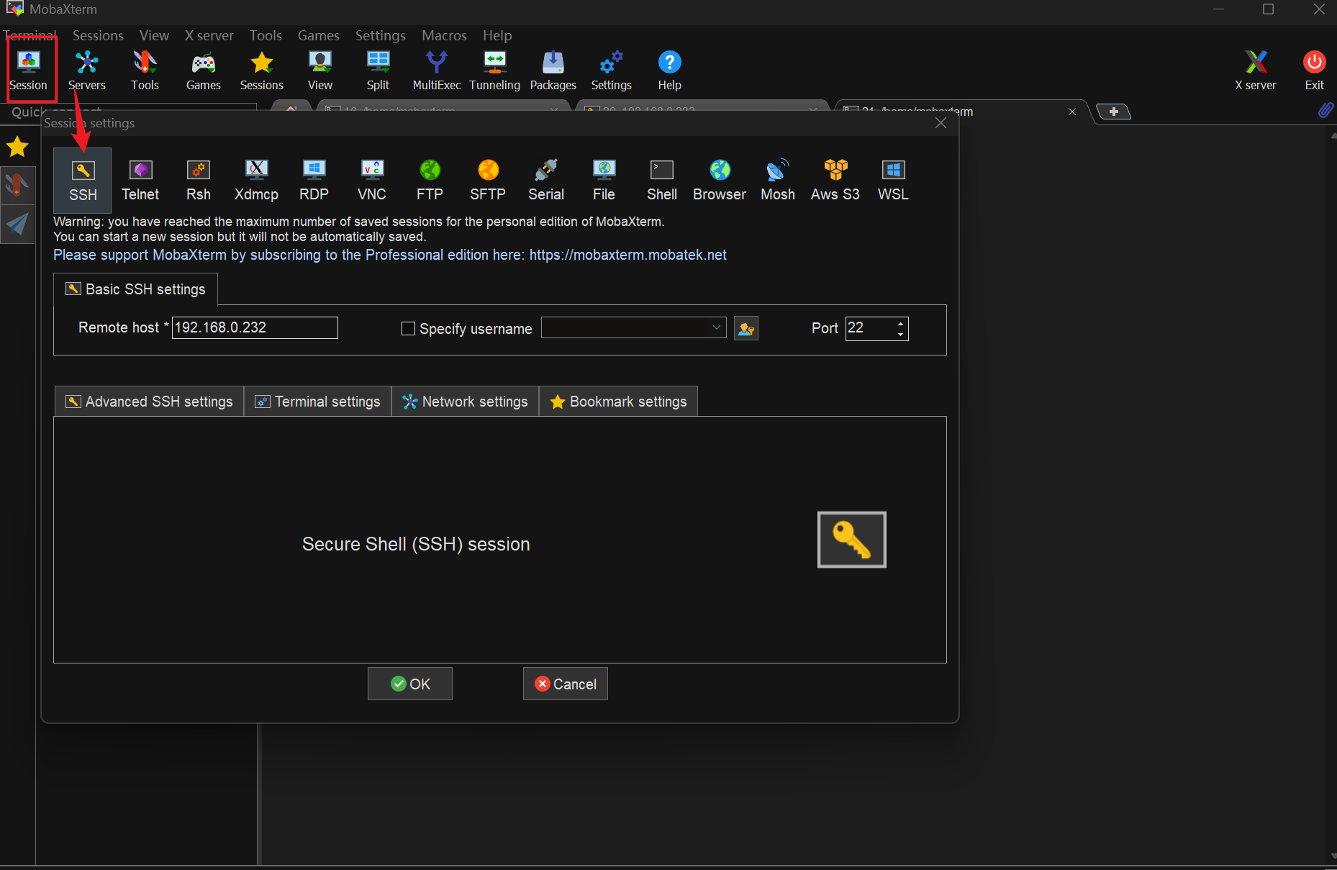
Task: Open the mobaxterm.mobatek.net subscription link
Action: [x=627, y=255]
